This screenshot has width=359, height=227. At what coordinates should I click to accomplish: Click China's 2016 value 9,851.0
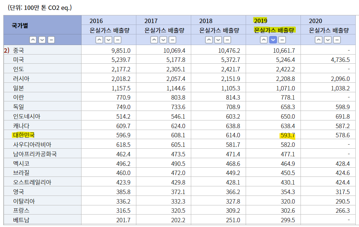121,51
